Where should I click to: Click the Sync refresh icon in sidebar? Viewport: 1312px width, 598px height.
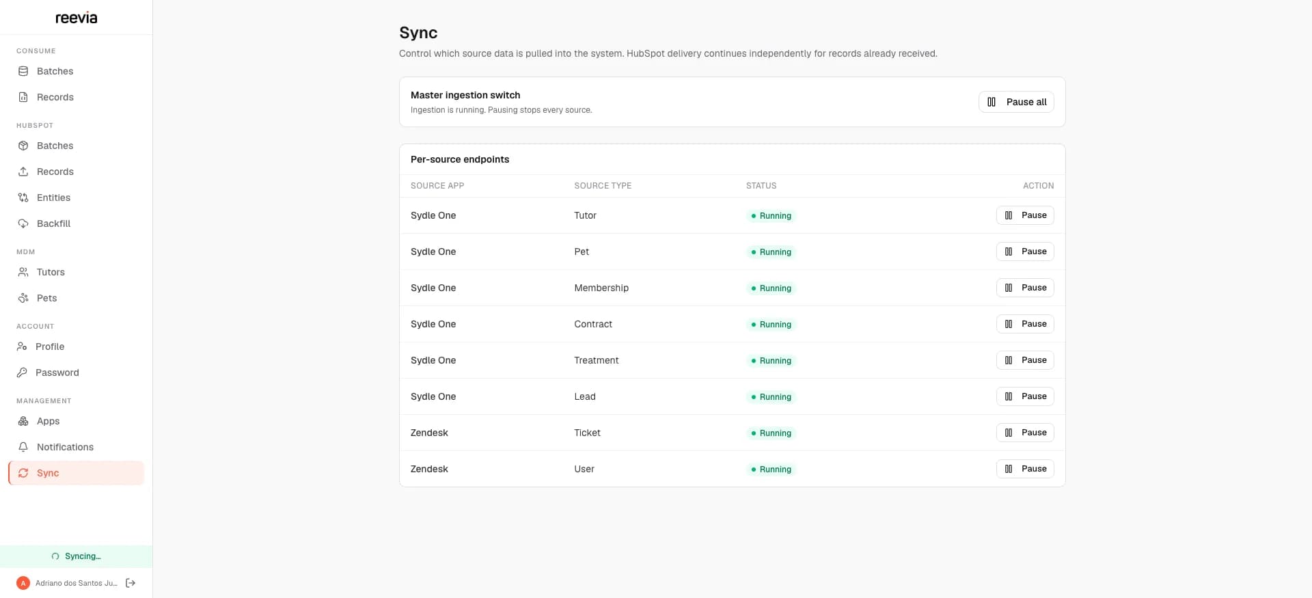23,473
